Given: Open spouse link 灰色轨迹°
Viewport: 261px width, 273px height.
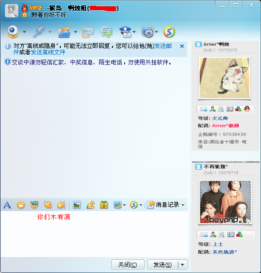Looking at the screenshot, I should coord(225,252).
